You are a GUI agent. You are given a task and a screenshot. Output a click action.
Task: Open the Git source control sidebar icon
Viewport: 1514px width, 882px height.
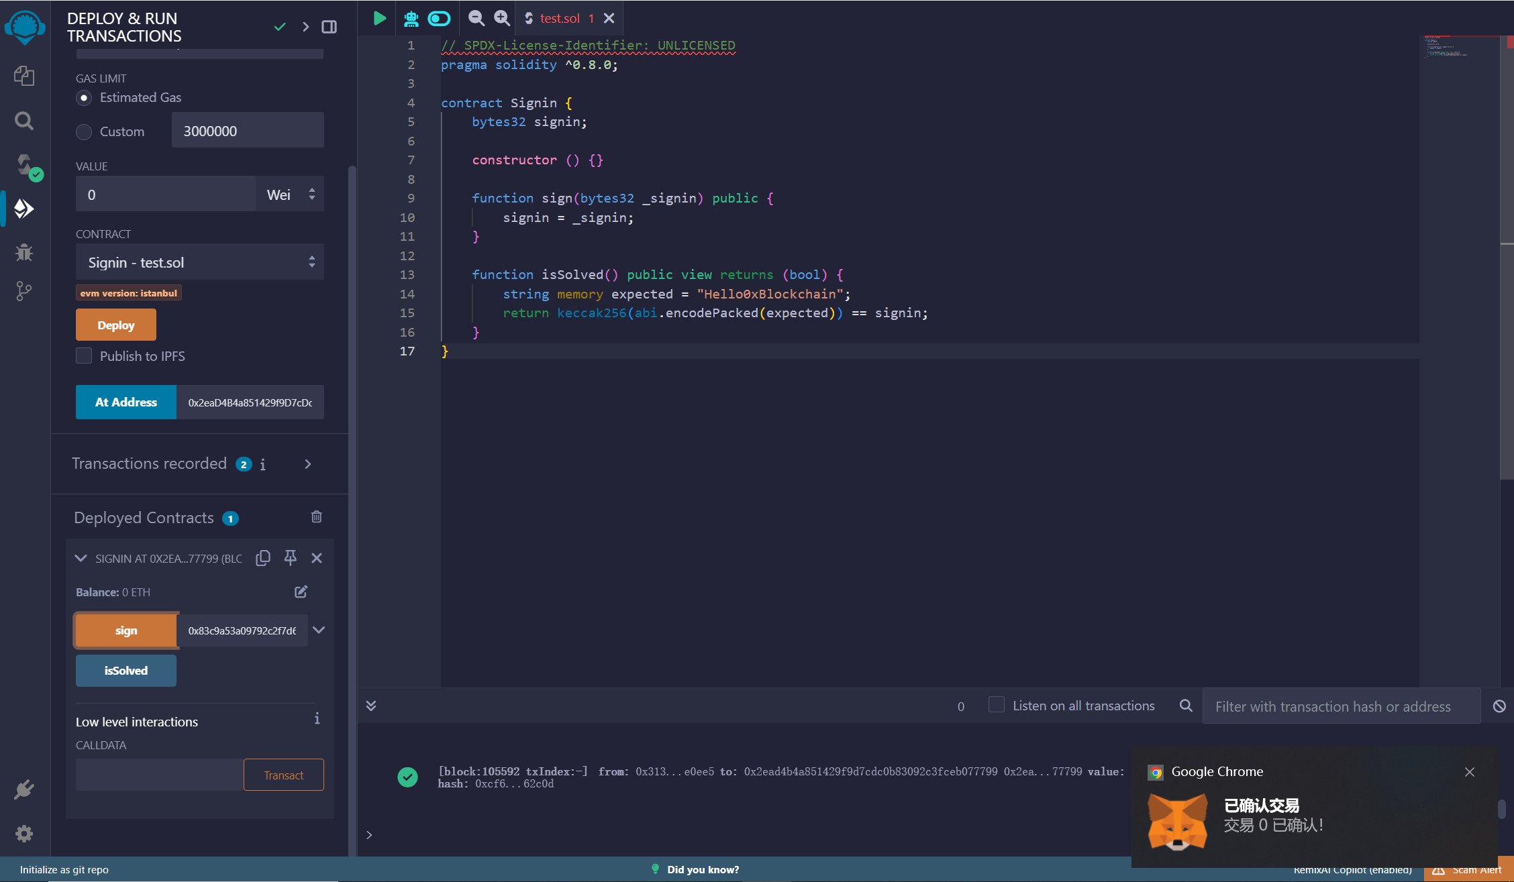24,291
